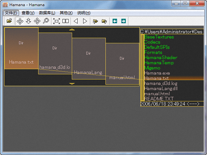Click the teal right arrow button

coord(123,21)
